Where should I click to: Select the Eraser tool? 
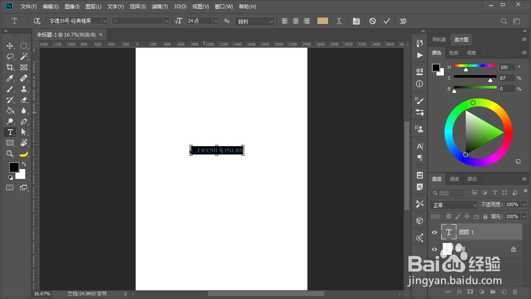[24, 100]
